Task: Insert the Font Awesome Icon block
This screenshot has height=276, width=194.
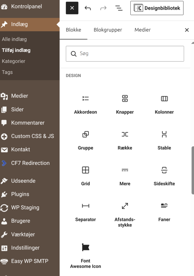Action: click(x=86, y=256)
